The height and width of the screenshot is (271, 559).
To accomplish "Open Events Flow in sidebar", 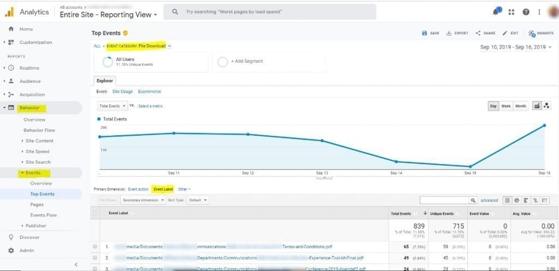I will 44,215.
